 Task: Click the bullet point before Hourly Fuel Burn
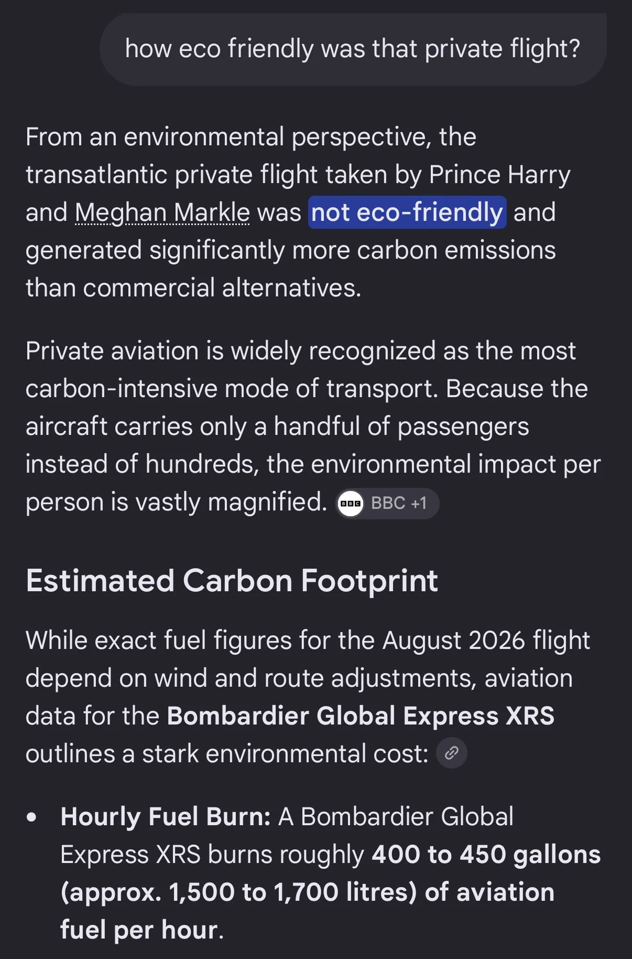click(x=32, y=817)
